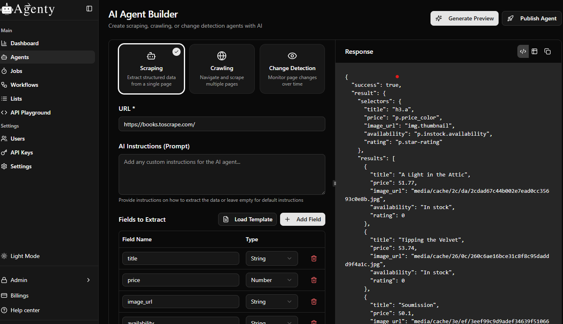Collapse the sidebar panel icon

89,9
